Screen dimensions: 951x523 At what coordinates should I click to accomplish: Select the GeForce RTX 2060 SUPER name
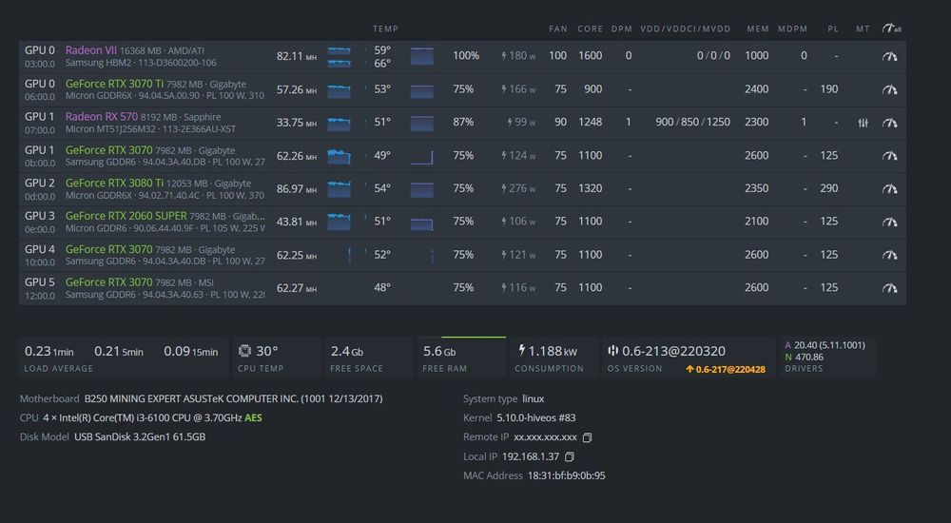[x=126, y=216]
